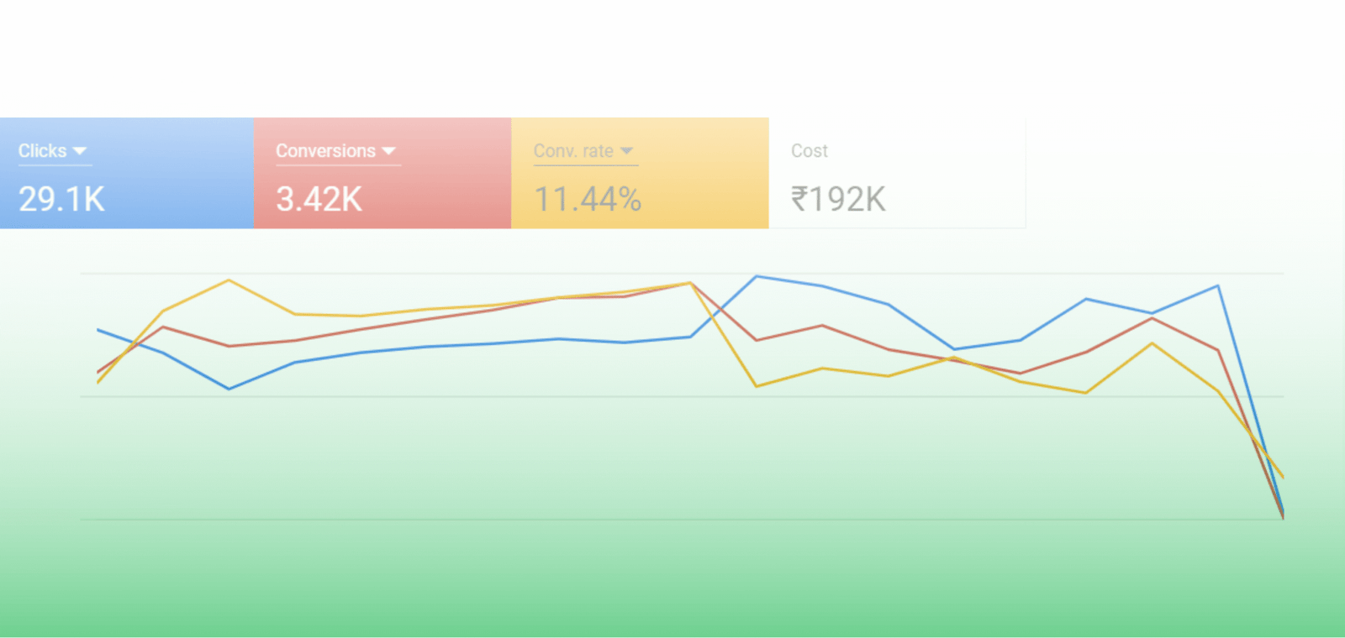The height and width of the screenshot is (638, 1345).
Task: Click the highest peak on the blue line
Action: (758, 275)
